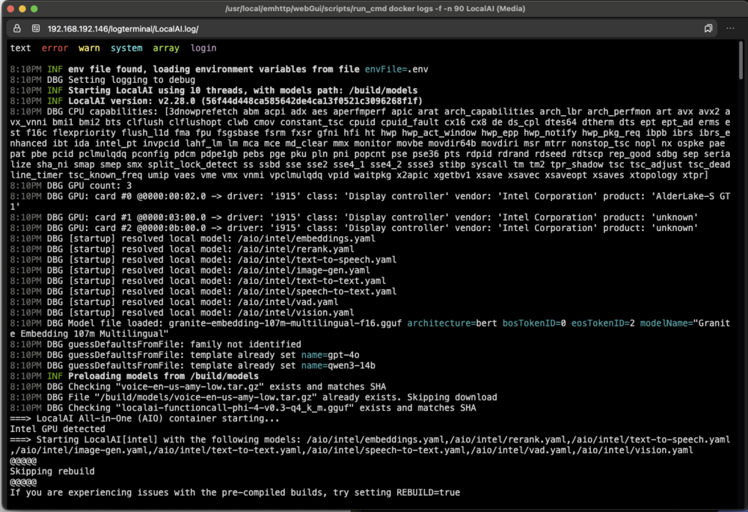The image size is (748, 512).
Task: Click the yellow minimize window button
Action: click(22, 8)
